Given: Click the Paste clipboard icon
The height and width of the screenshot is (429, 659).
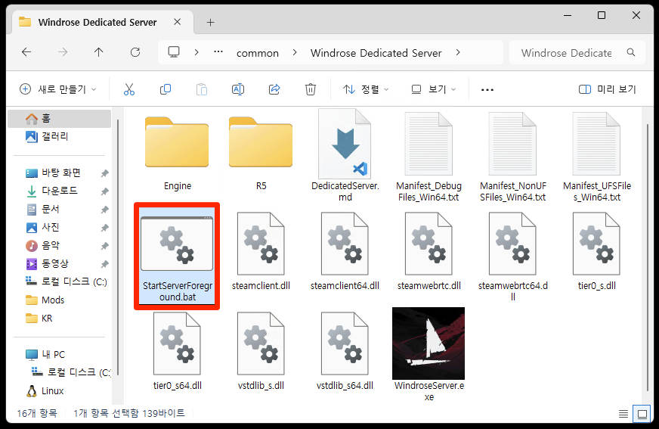Looking at the screenshot, I should point(202,89).
